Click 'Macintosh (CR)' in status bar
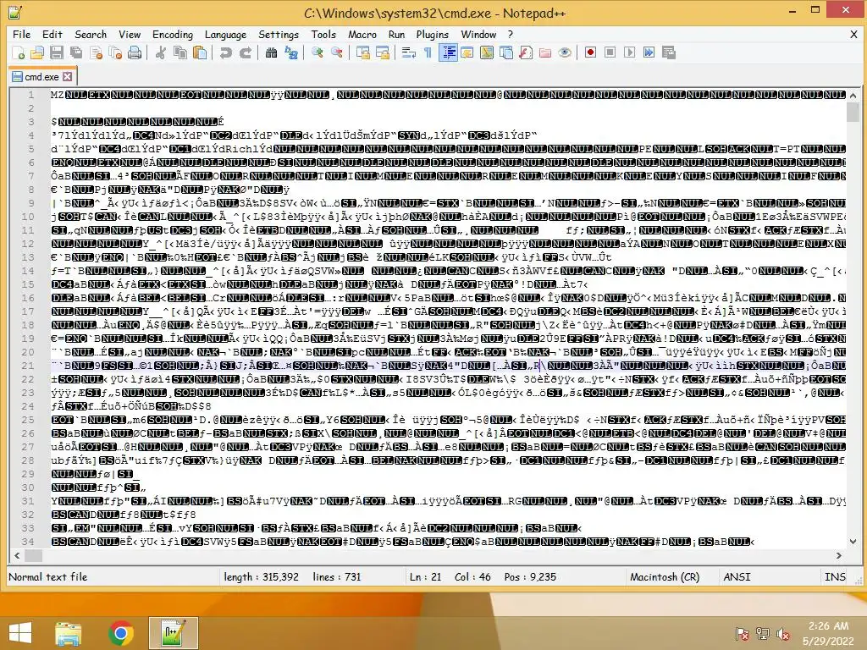The image size is (867, 650). (665, 577)
